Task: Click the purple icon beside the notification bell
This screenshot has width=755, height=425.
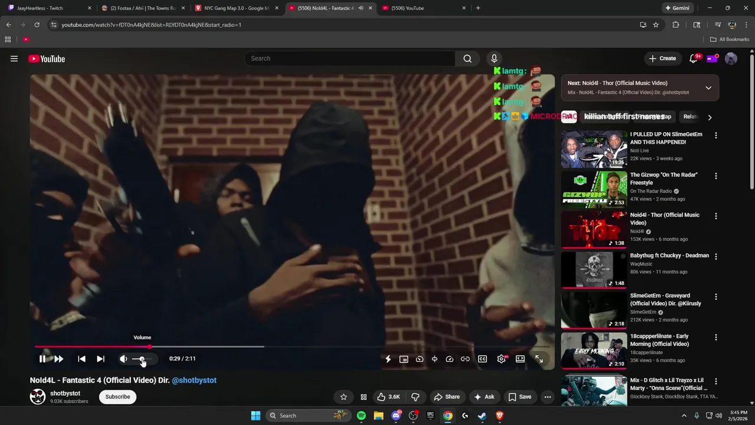Action: (x=712, y=58)
